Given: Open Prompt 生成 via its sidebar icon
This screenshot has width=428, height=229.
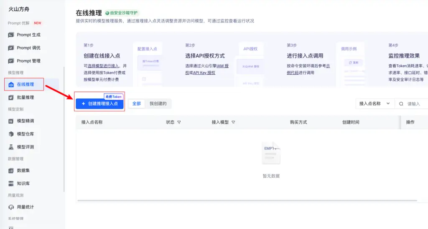Looking at the screenshot, I should click(x=11, y=35).
